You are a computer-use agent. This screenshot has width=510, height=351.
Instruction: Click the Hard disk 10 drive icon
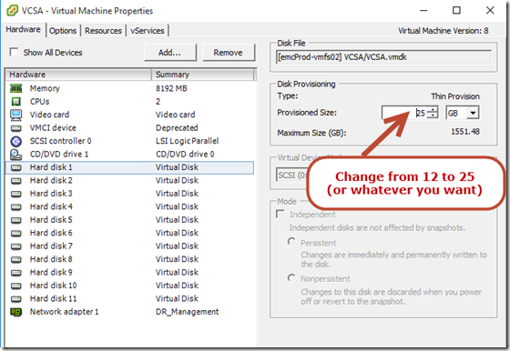coord(16,286)
